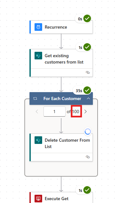Viewport: 116px width, 203px height.
Task: Go to next loop iteration
Action: pyautogui.click(x=85, y=112)
